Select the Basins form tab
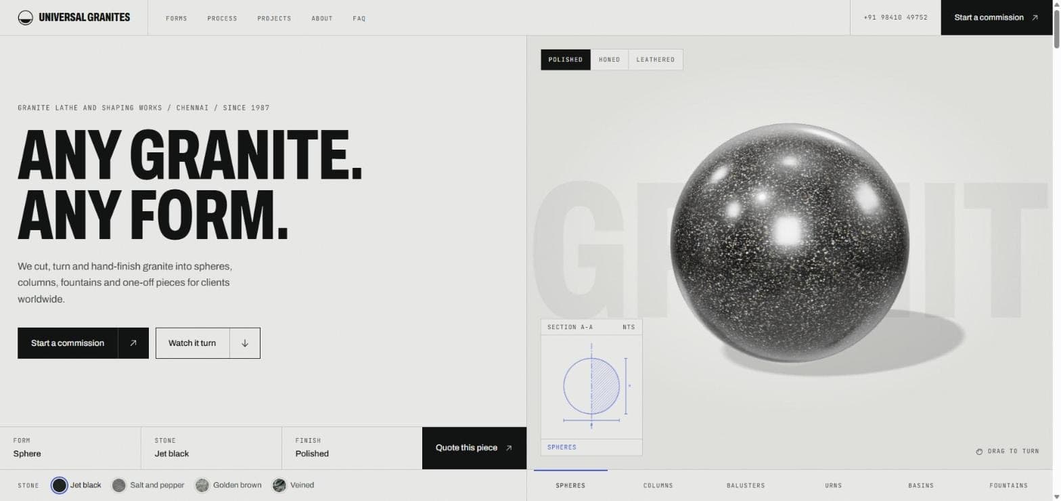Viewport: 1061px width, 501px height. (x=921, y=485)
